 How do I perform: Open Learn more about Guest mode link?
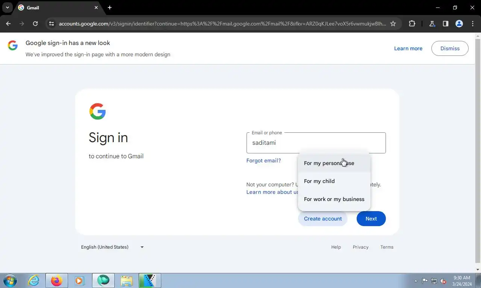coord(272,192)
